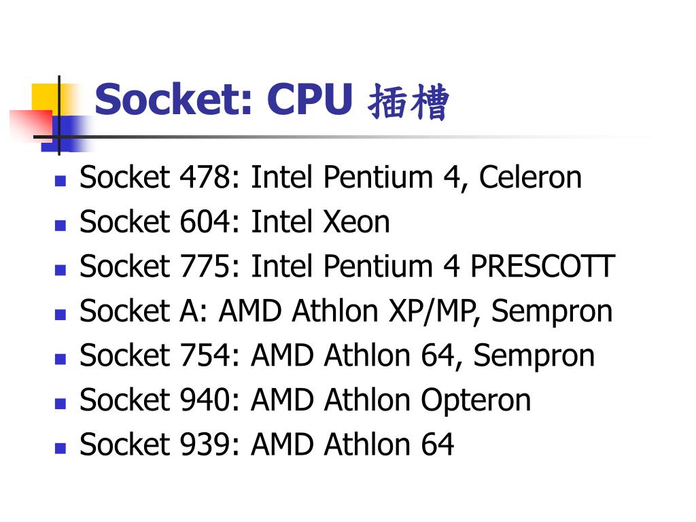Click the bullet marker beside Socket 754
The image size is (696, 522).
coord(60,359)
